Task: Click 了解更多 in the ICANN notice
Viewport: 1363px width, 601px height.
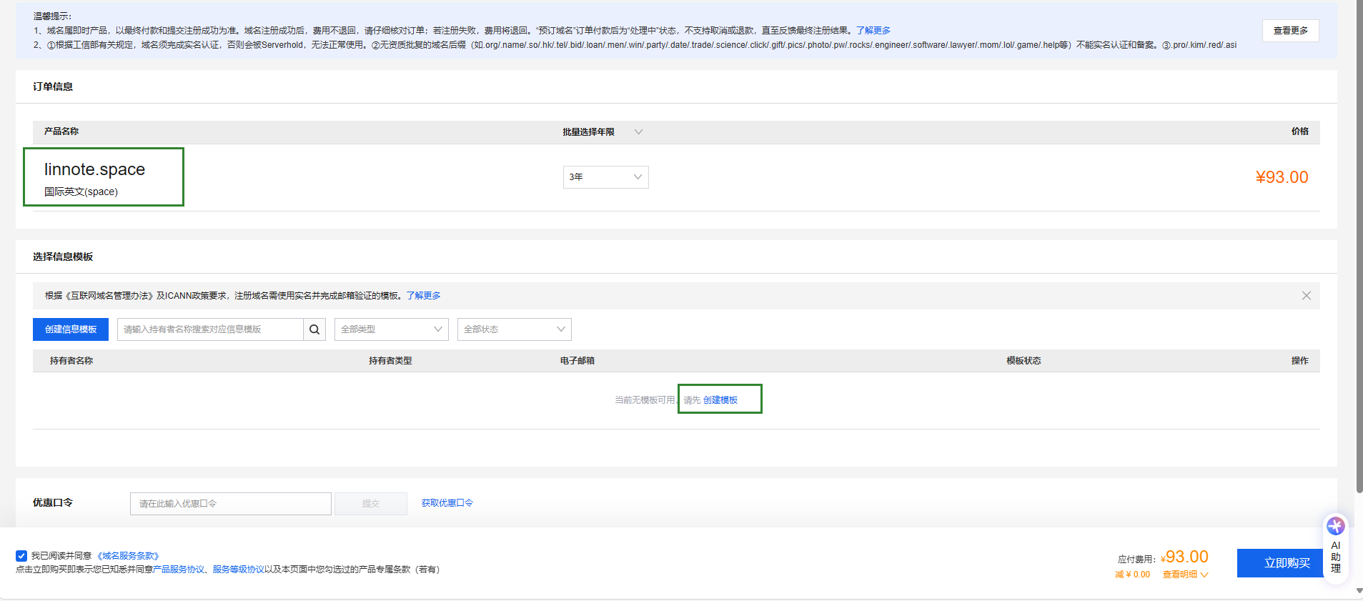Action: pos(423,296)
